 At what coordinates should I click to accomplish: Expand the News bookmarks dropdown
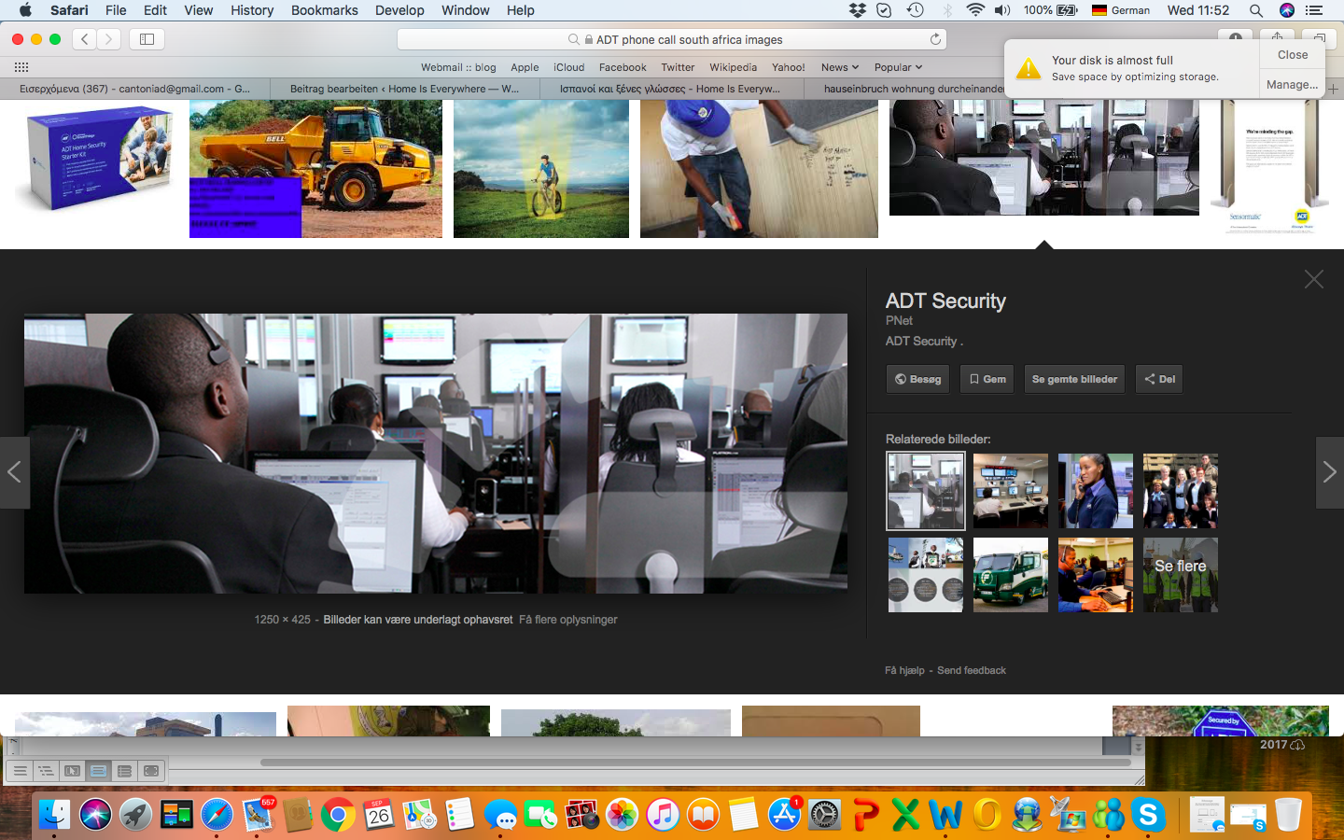pyautogui.click(x=840, y=67)
